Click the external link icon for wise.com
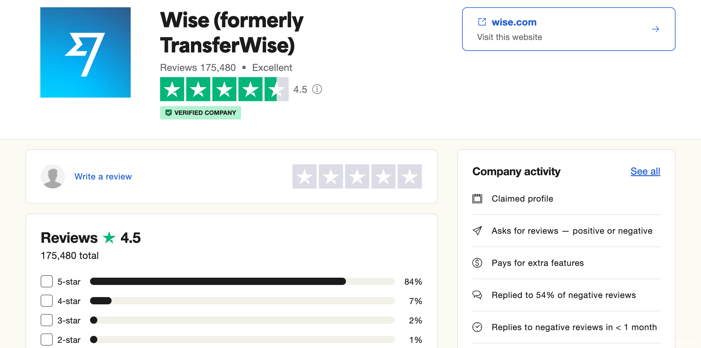The image size is (701, 348). [482, 22]
